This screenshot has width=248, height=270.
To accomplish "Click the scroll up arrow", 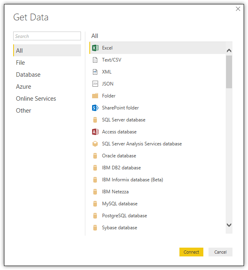I will (x=229, y=50).
